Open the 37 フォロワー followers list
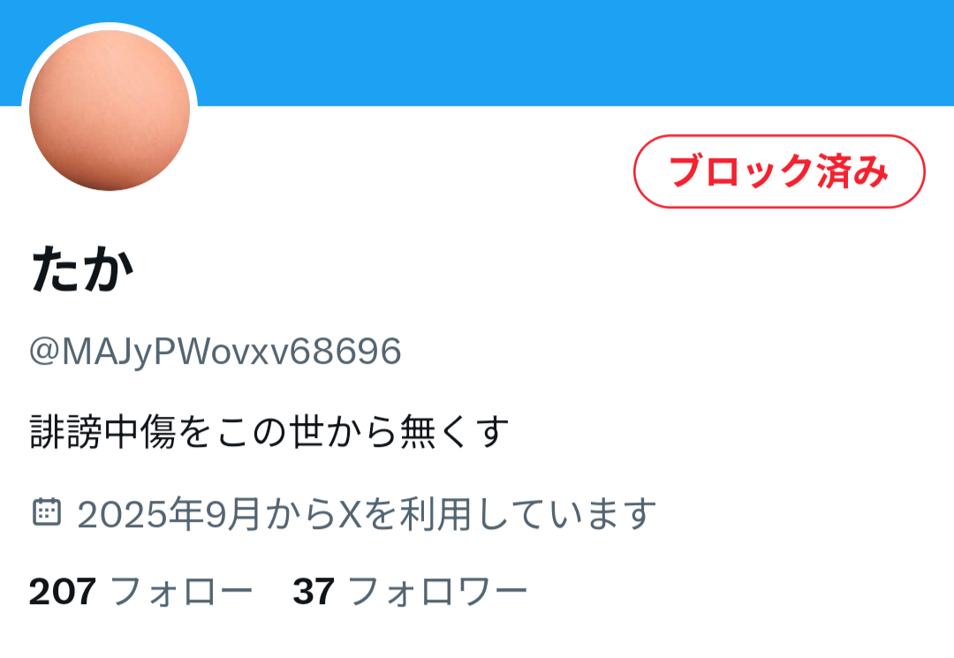This screenshot has width=954, height=658. [410, 591]
